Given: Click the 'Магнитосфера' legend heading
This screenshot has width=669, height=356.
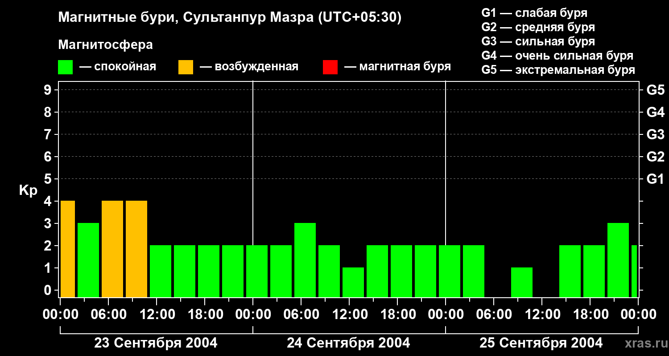Looking at the screenshot, I should click(x=106, y=44).
